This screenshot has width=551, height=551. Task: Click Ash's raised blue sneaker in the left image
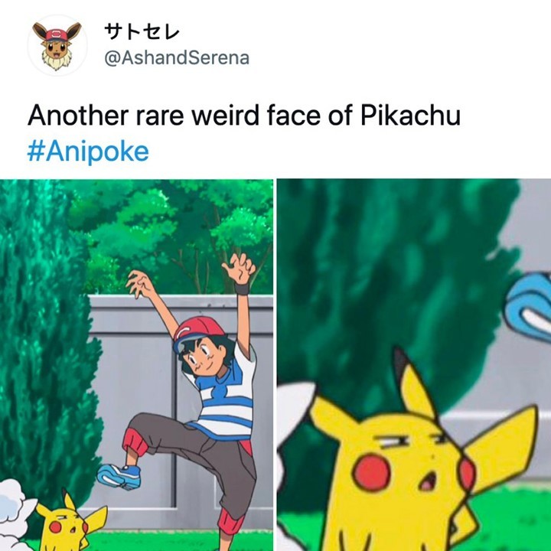pos(119,476)
